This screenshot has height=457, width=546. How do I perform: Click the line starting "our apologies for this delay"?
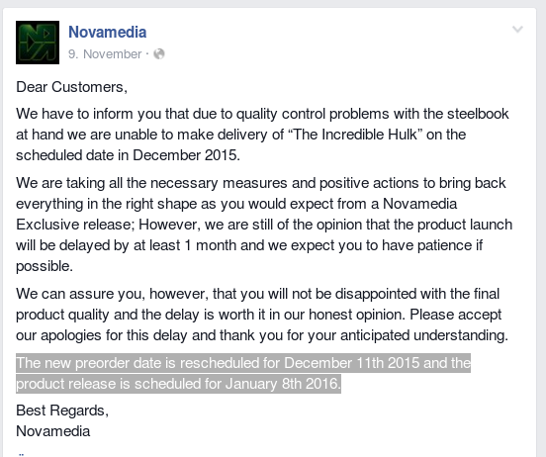pyautogui.click(x=262, y=335)
